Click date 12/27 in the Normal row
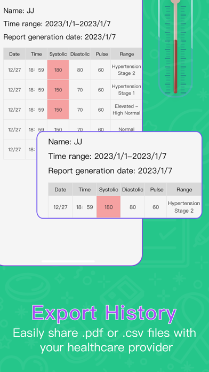Image resolution: width=209 pixels, height=372 pixels. coord(14,129)
